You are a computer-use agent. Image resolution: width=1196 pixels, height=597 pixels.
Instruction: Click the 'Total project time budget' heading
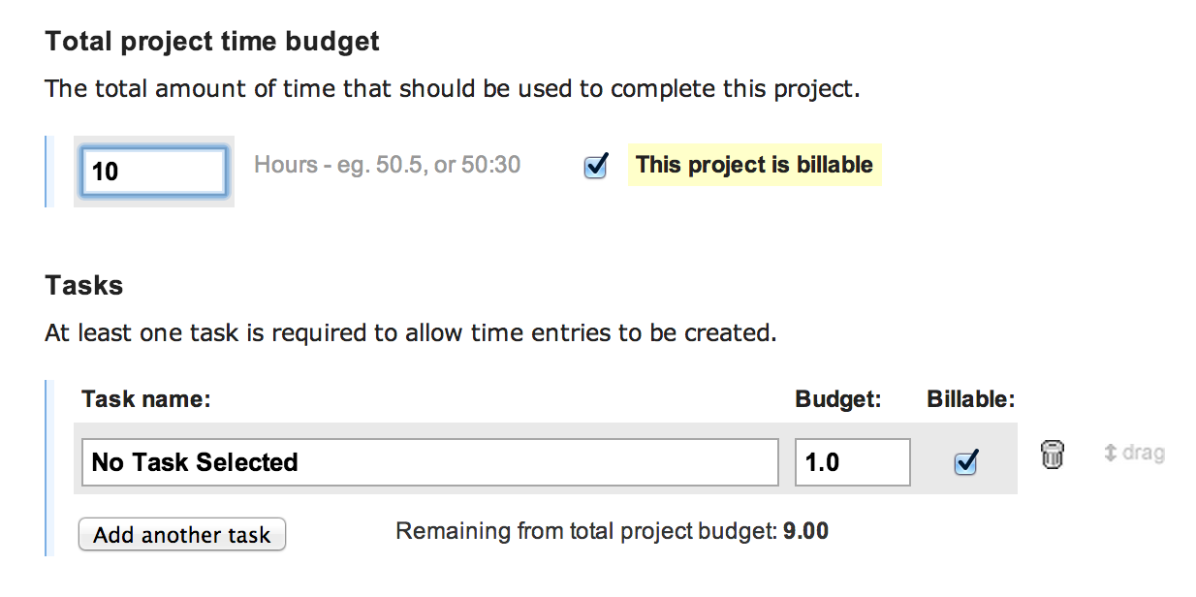point(211,41)
